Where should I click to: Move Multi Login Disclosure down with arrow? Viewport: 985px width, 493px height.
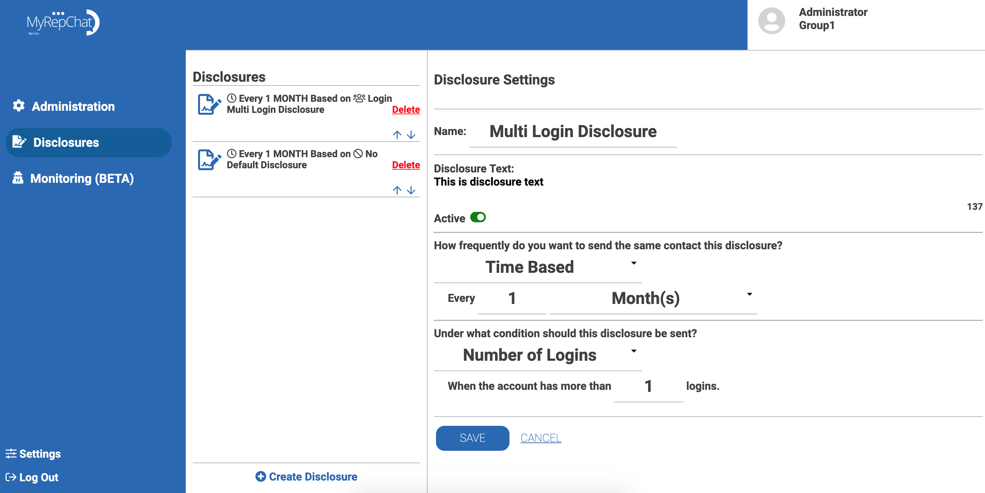411,135
